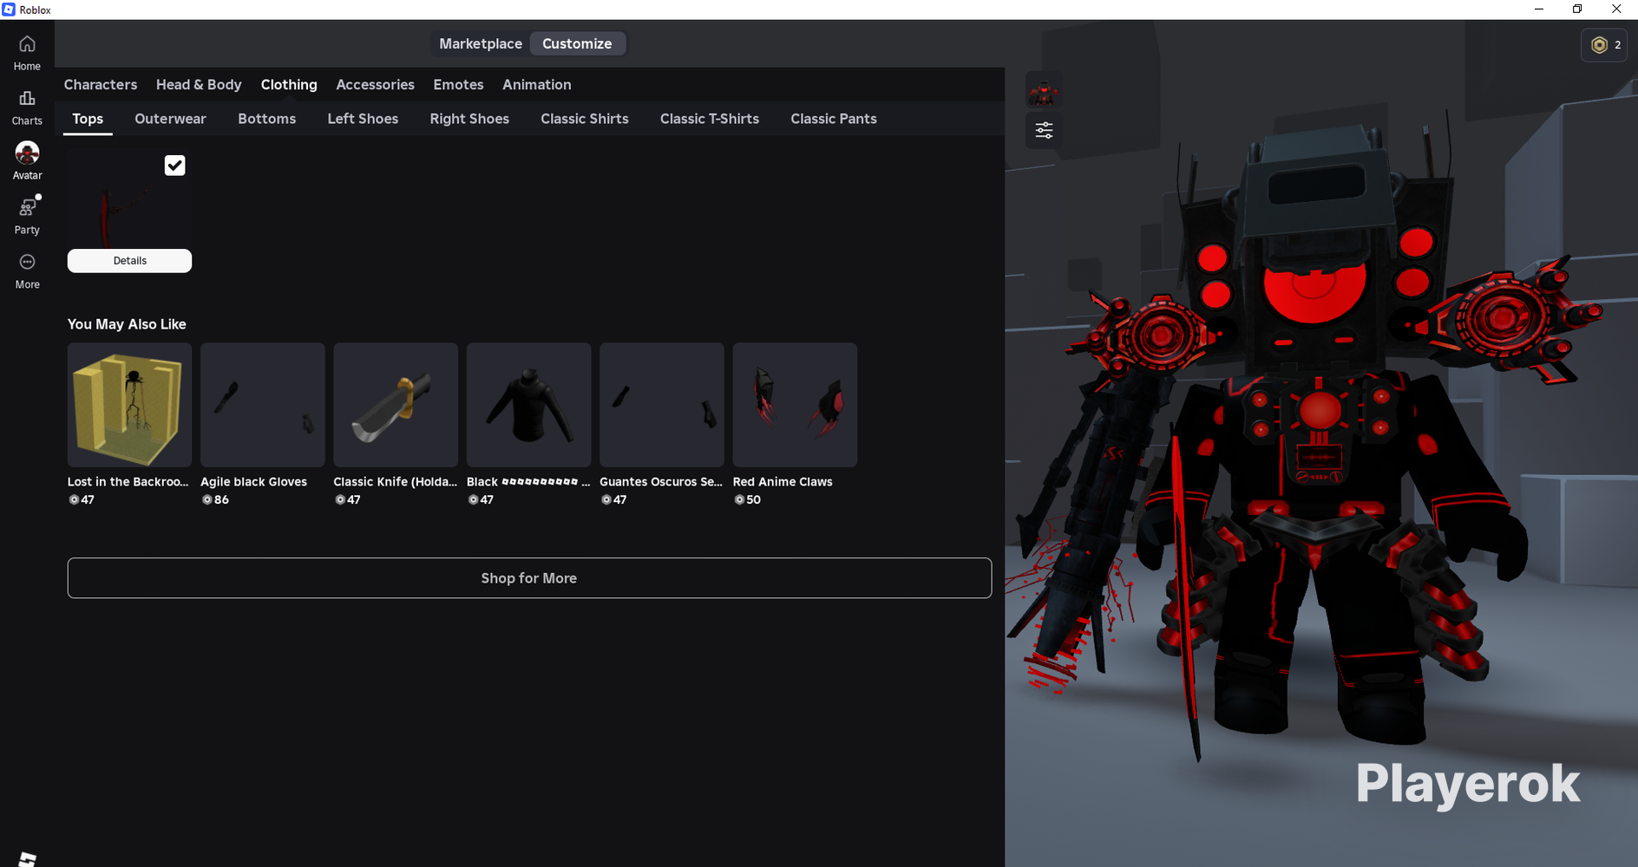Select the Clothing category
This screenshot has width=1638, height=867.
[289, 84]
